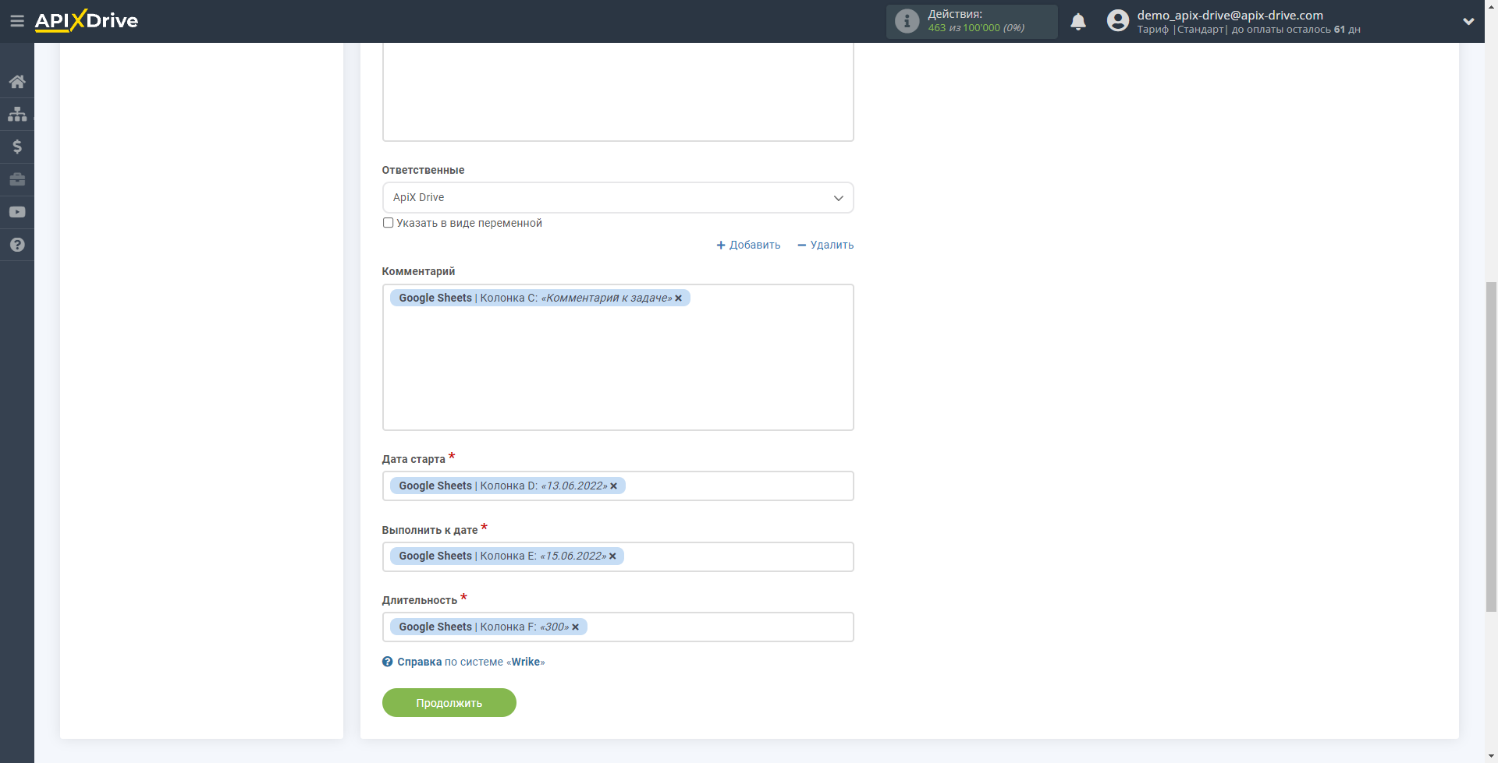Click the Удалить link
Viewport: 1498px width, 763px height.
point(825,245)
